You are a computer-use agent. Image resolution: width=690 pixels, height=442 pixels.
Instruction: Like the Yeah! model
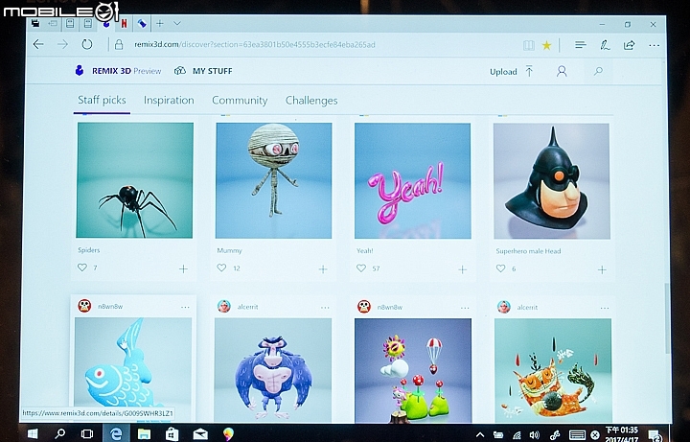361,268
